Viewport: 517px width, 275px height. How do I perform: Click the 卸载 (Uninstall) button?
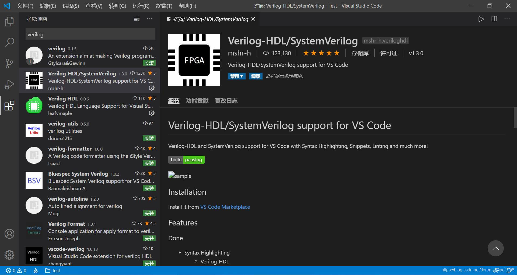tap(256, 76)
